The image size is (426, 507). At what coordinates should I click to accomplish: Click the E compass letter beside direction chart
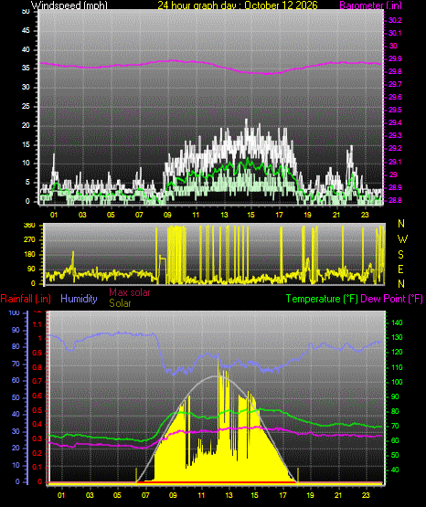click(400, 269)
